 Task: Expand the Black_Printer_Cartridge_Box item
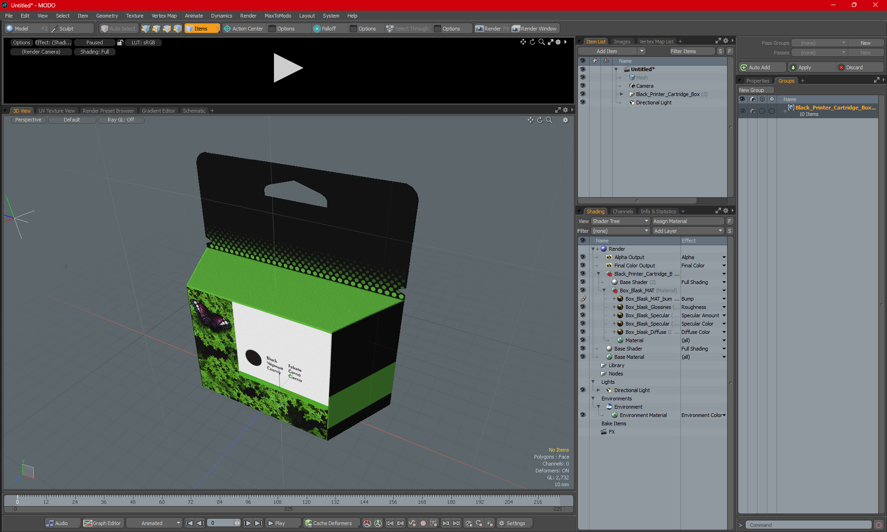(x=621, y=94)
